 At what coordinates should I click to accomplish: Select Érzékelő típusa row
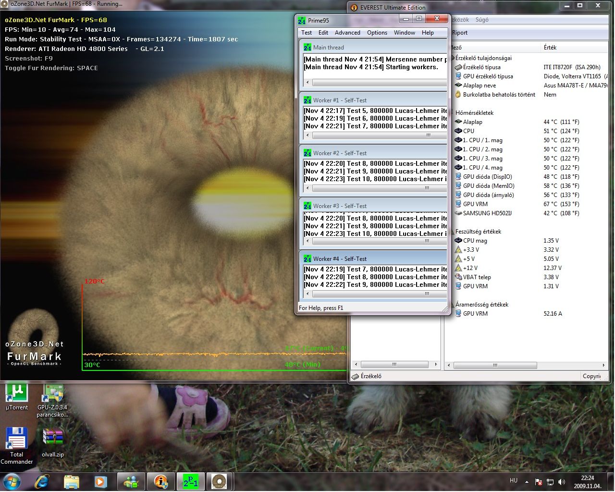(x=530, y=67)
